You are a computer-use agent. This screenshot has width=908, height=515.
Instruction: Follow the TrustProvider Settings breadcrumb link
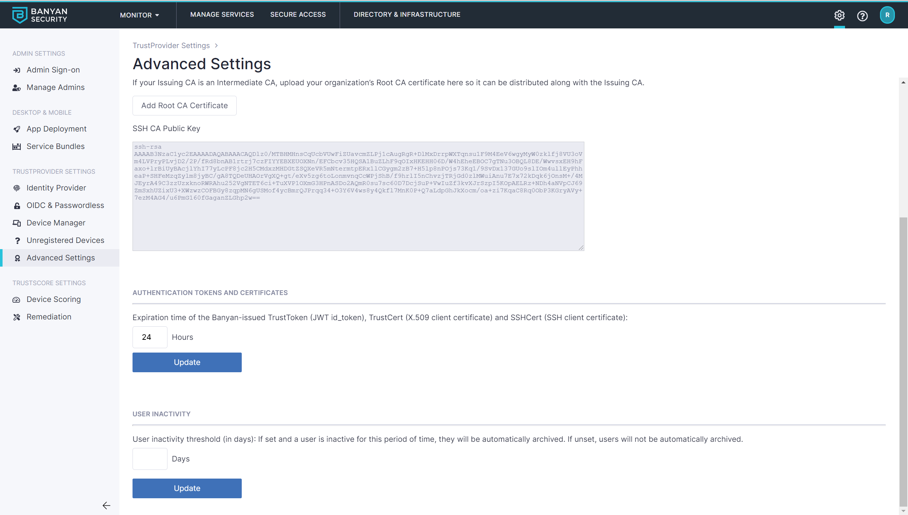(171, 46)
